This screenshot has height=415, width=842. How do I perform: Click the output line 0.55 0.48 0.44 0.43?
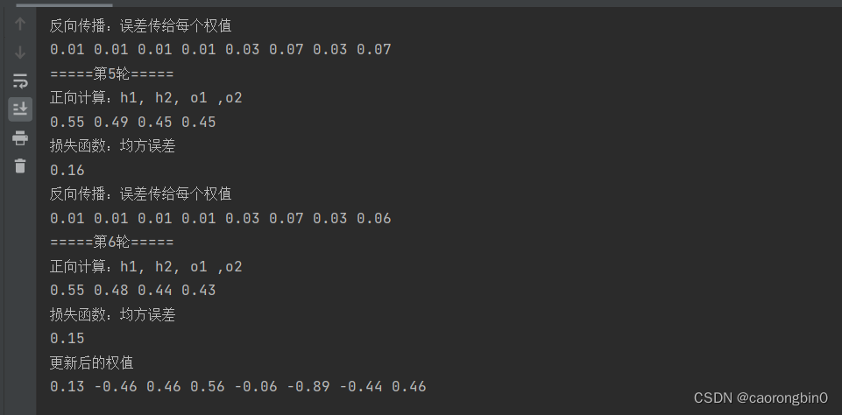(132, 291)
